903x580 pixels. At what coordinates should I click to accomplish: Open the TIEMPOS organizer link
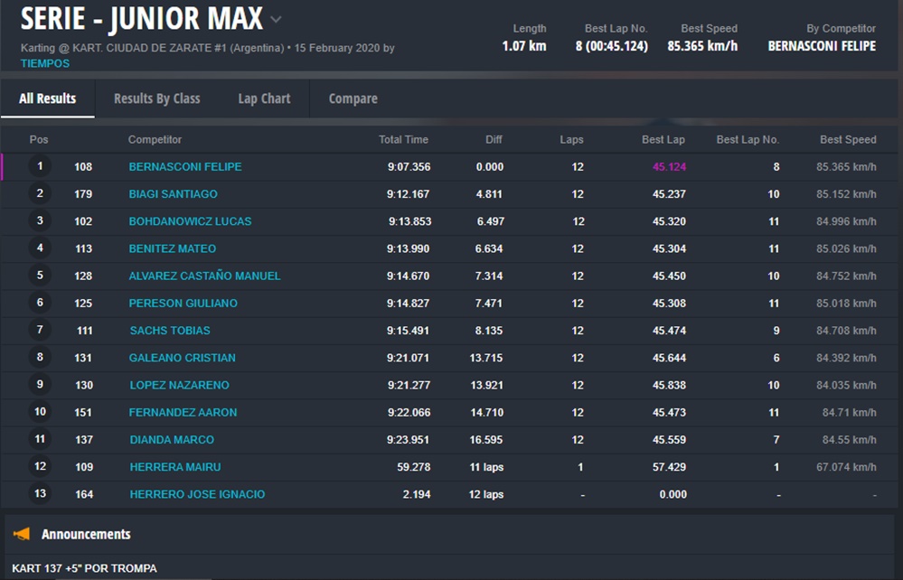point(45,64)
